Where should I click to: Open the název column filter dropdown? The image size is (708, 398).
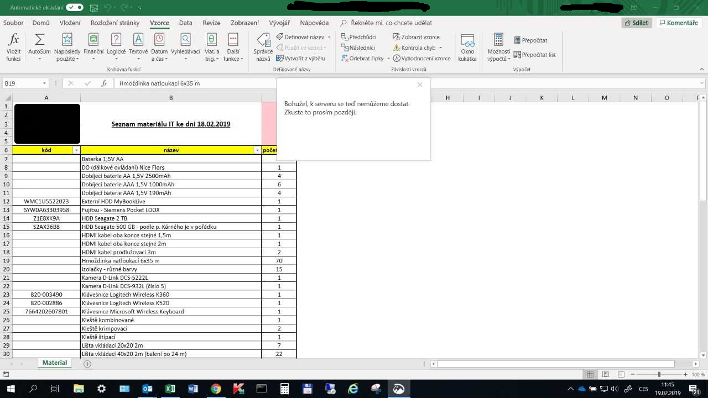257,150
